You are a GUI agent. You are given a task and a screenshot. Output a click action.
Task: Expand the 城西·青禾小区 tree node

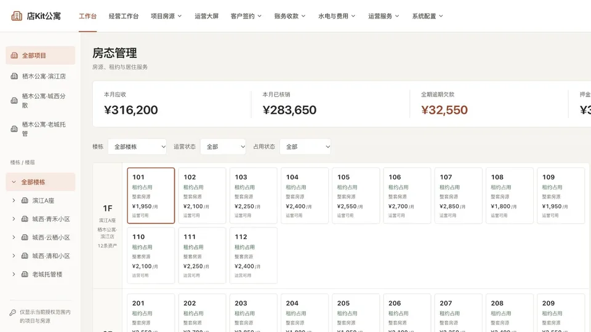click(x=14, y=219)
